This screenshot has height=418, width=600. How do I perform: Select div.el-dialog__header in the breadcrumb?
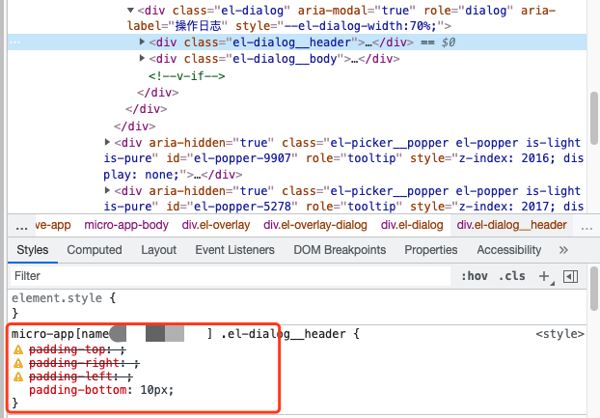tap(511, 225)
